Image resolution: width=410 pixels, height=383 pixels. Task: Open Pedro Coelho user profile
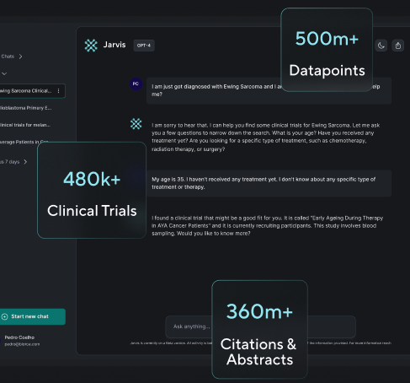click(22, 341)
